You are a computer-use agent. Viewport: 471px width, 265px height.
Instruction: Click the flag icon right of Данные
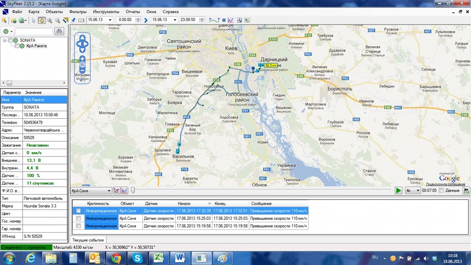pyautogui.click(x=467, y=190)
